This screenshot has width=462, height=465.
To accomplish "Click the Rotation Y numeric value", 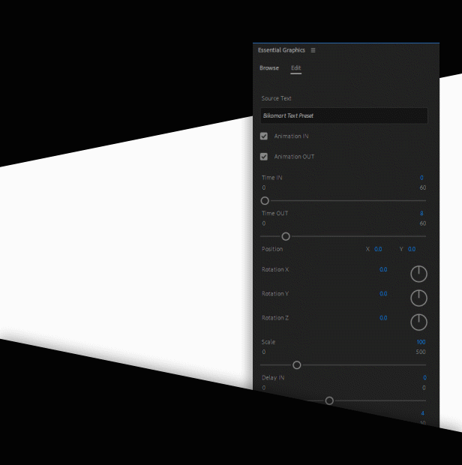I will pos(383,294).
